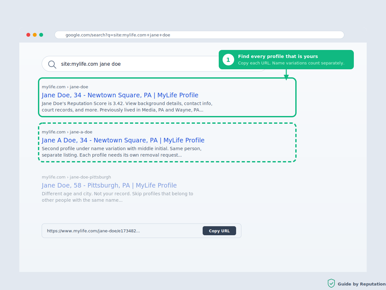Click the yellow minimize window dot

35,35
